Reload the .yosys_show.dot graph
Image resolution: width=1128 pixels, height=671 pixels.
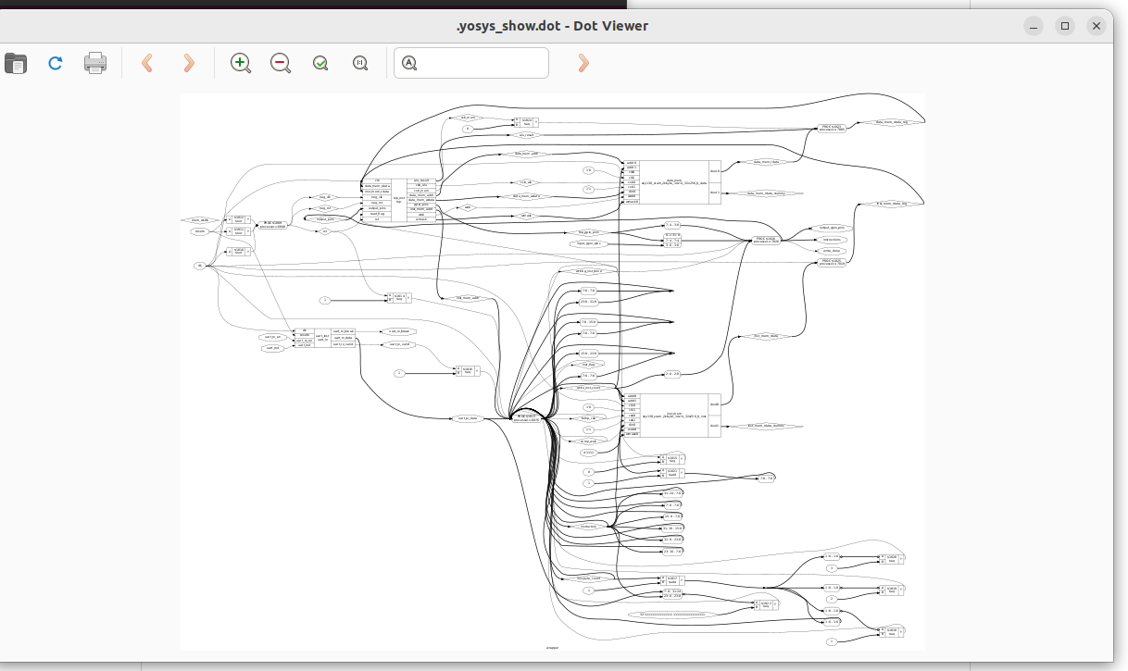tap(55, 63)
